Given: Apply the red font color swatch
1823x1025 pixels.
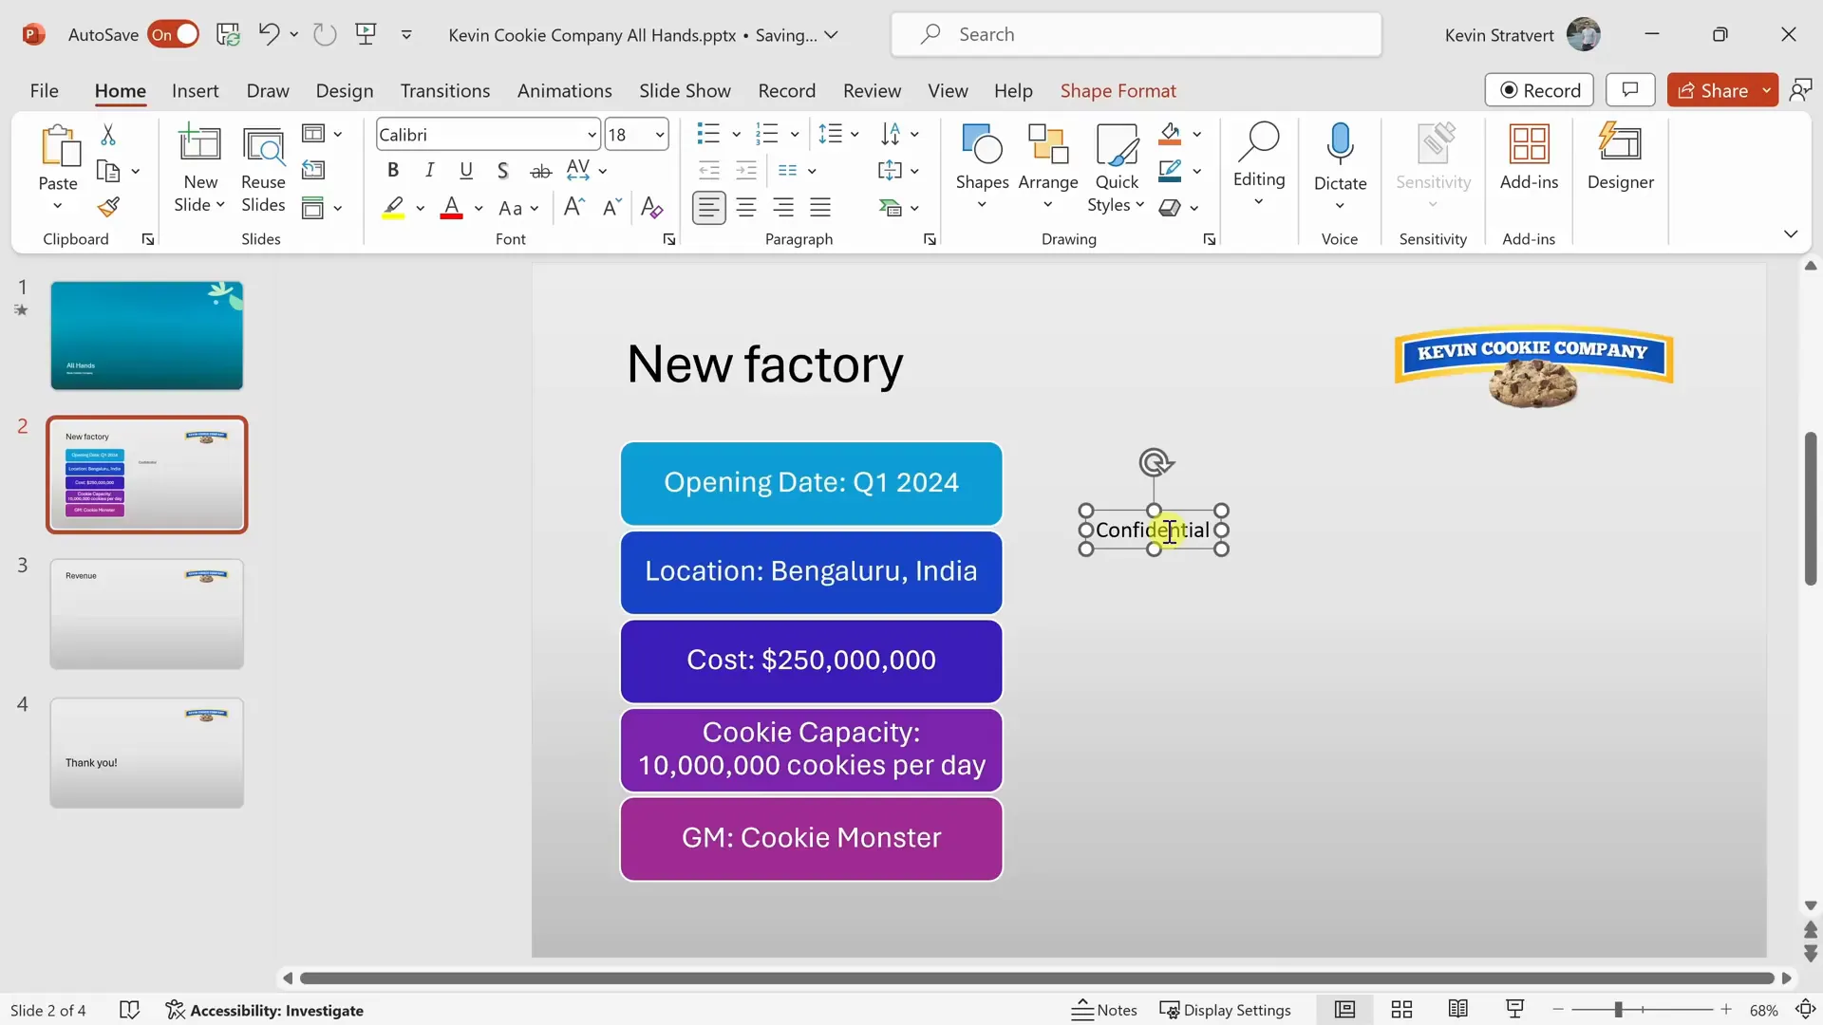Looking at the screenshot, I should (x=452, y=207).
